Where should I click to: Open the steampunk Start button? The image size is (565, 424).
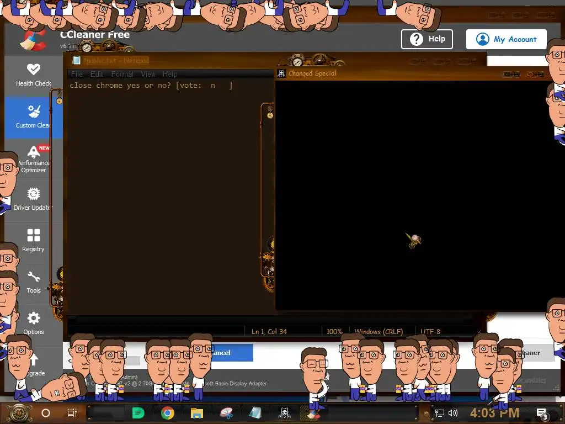(20, 413)
